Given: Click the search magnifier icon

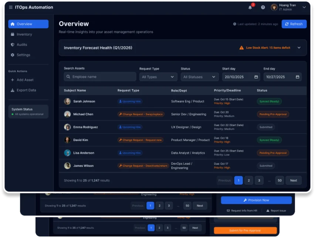Looking at the screenshot, I should [68, 77].
